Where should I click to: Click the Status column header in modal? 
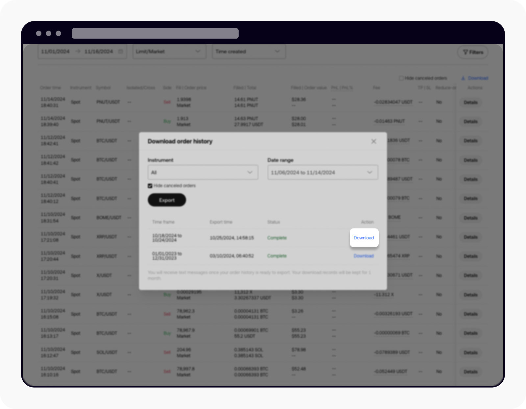(274, 222)
